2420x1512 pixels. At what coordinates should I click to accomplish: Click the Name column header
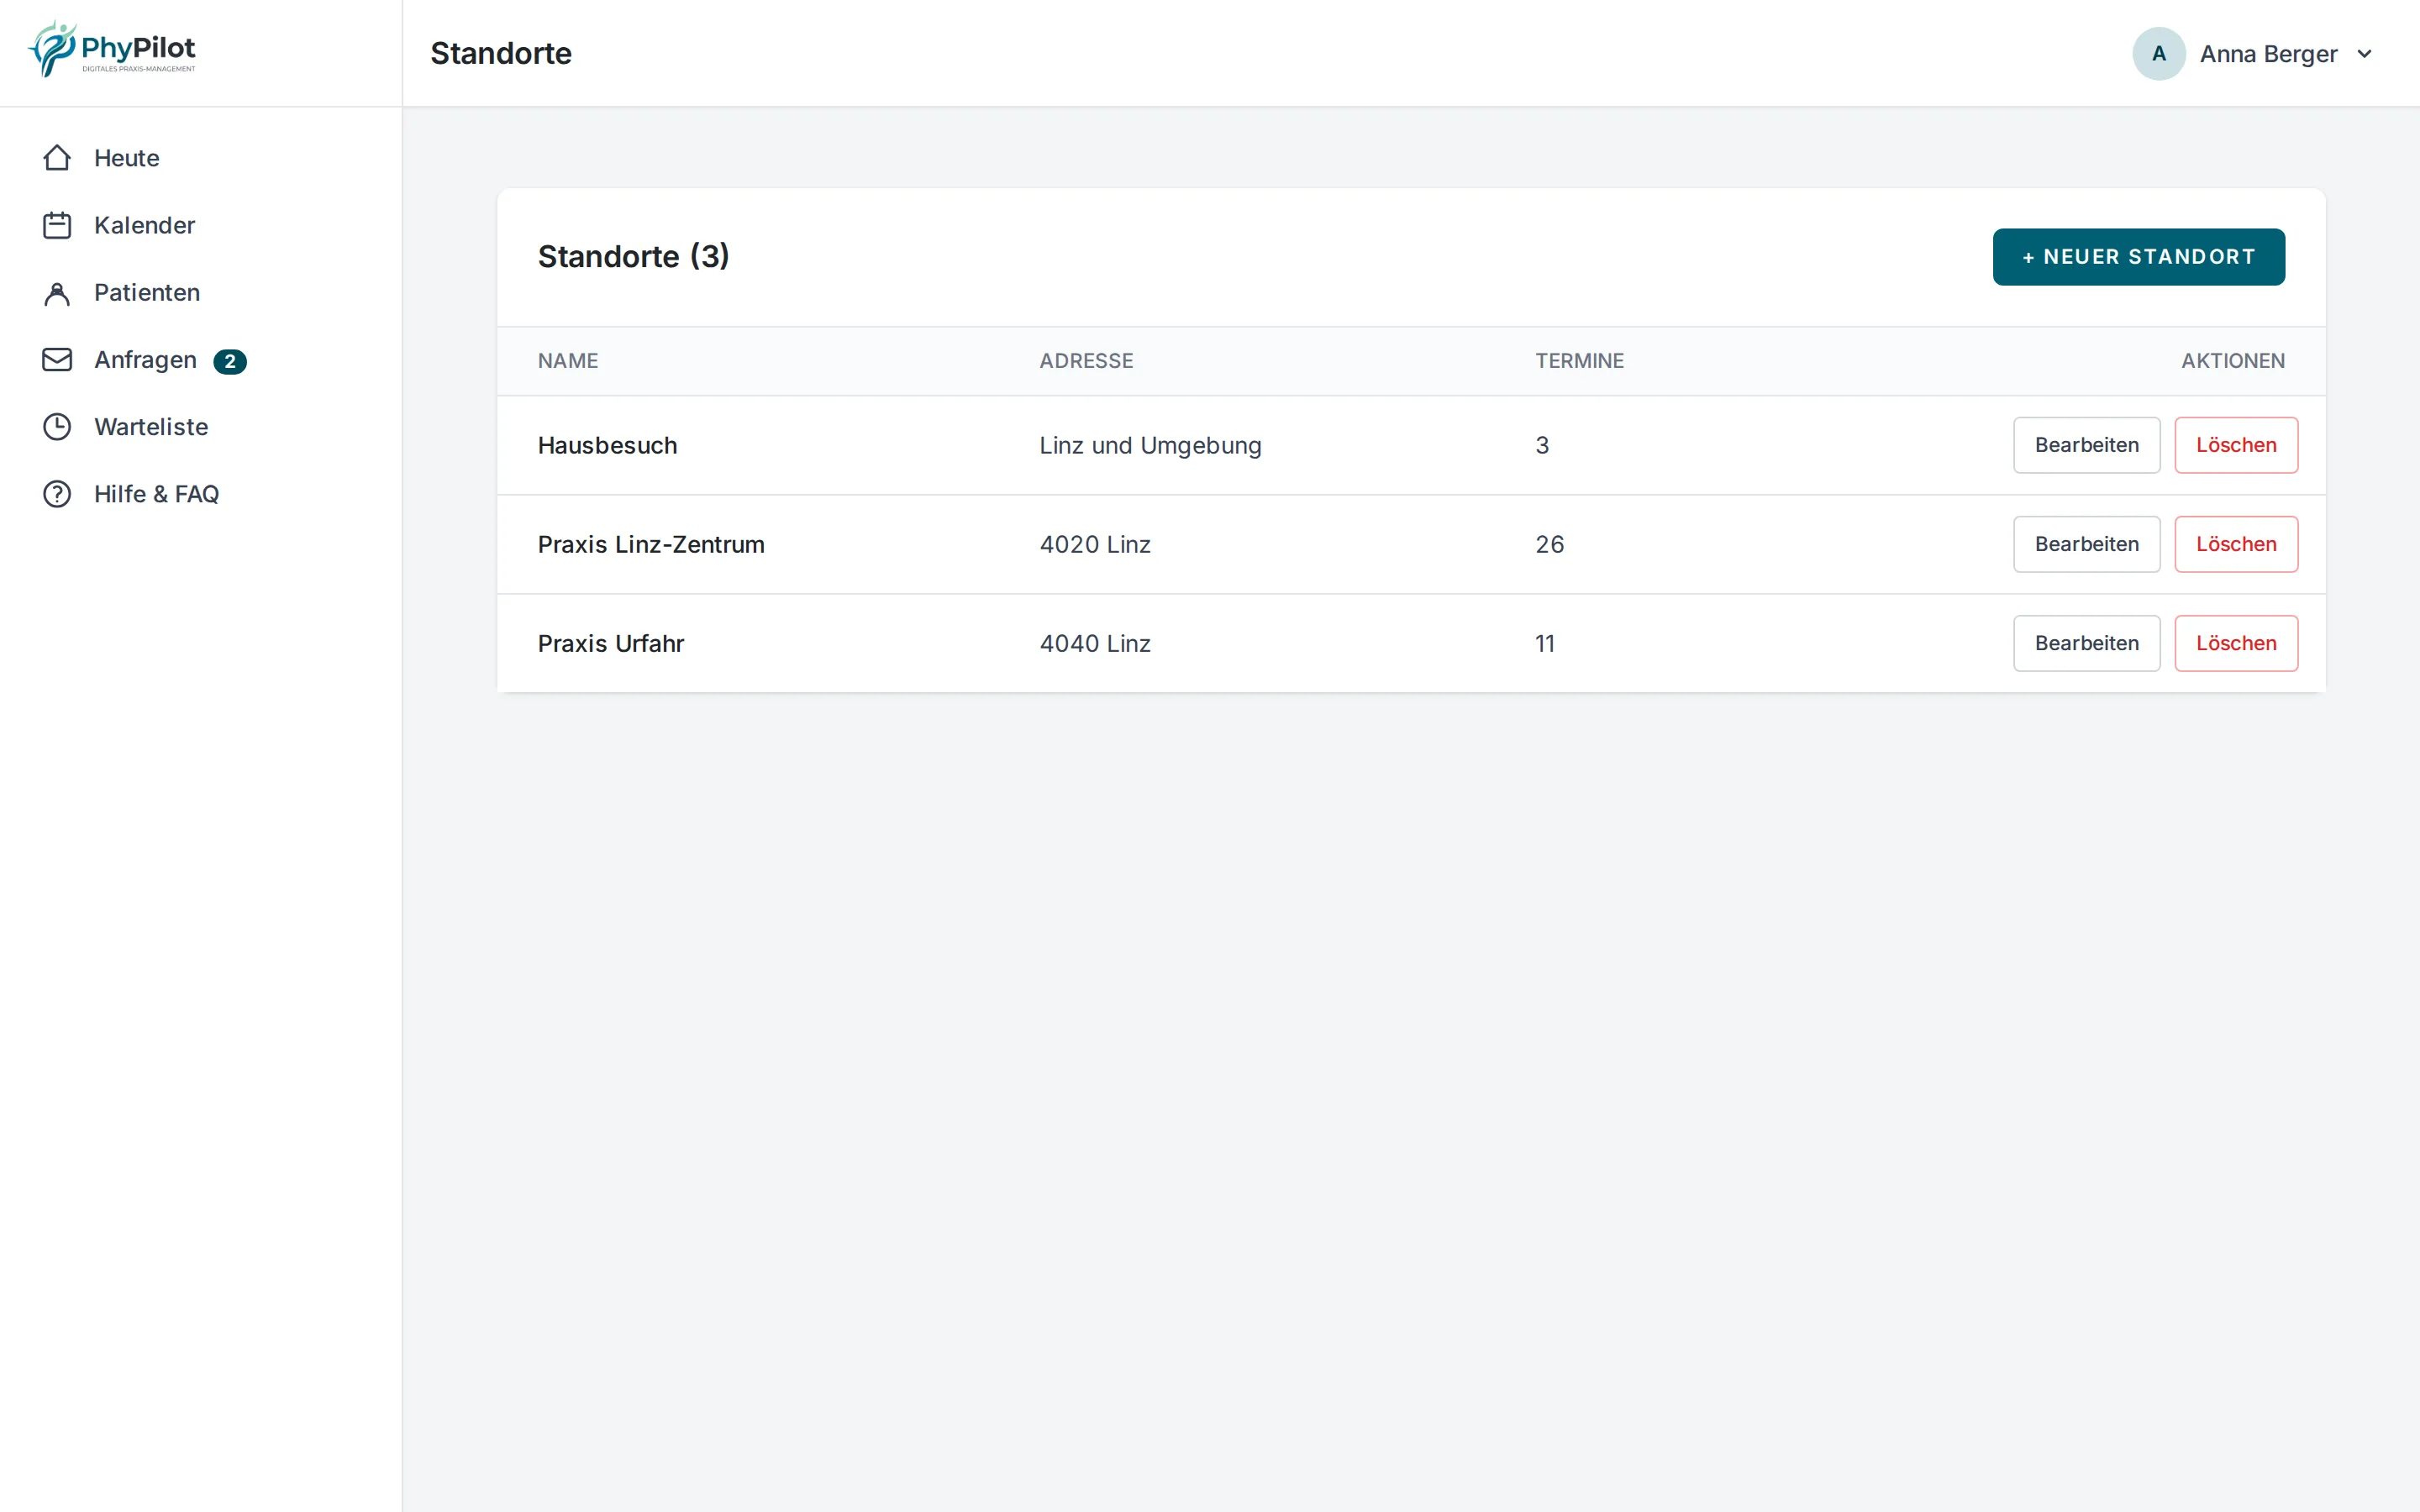pos(568,361)
